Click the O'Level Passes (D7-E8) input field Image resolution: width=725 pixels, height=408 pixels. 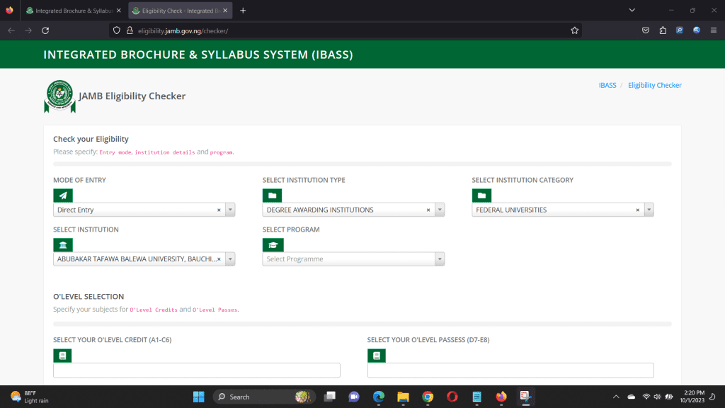(x=510, y=370)
